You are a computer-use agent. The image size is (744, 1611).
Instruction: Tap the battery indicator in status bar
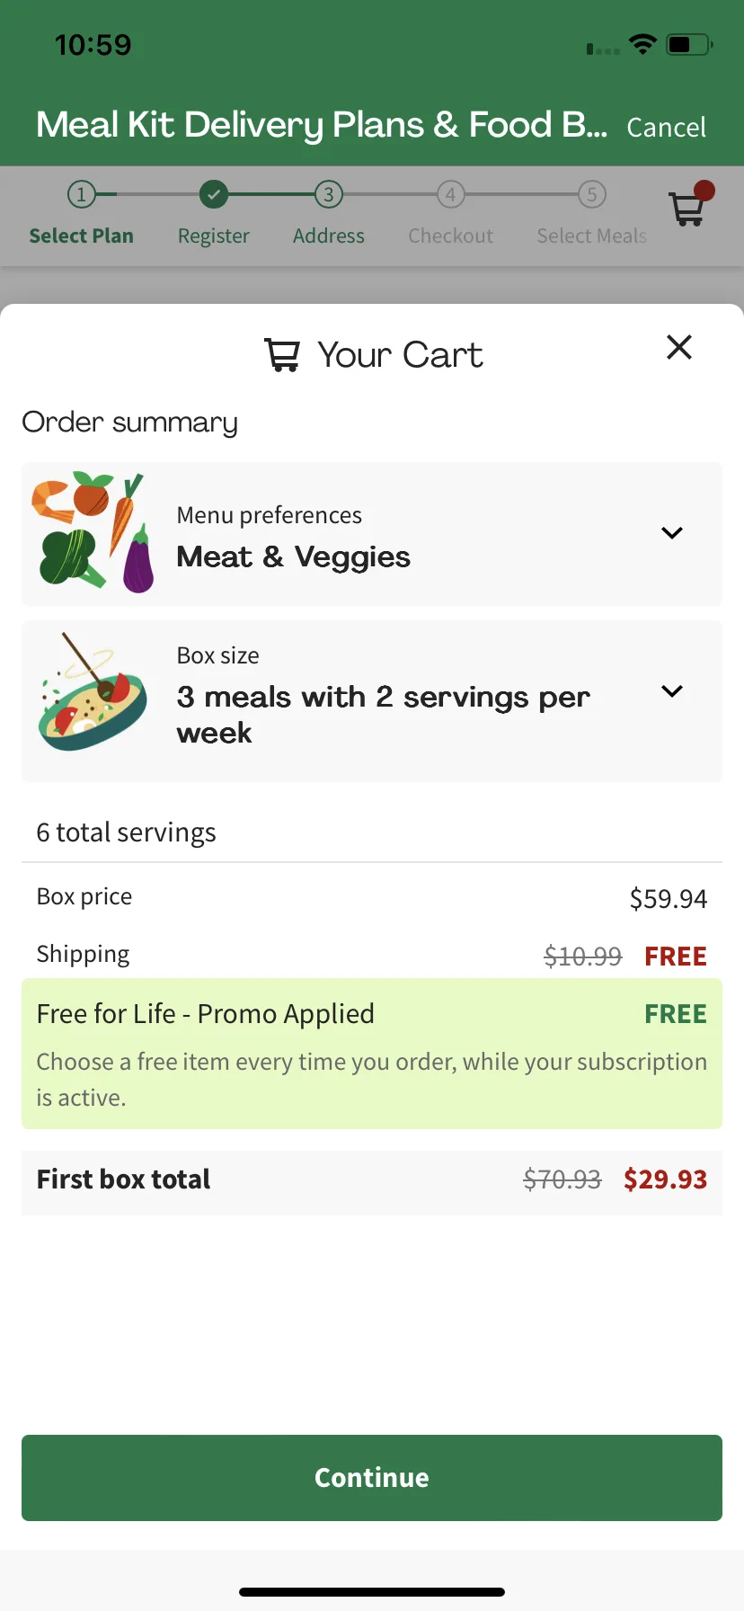point(689,44)
